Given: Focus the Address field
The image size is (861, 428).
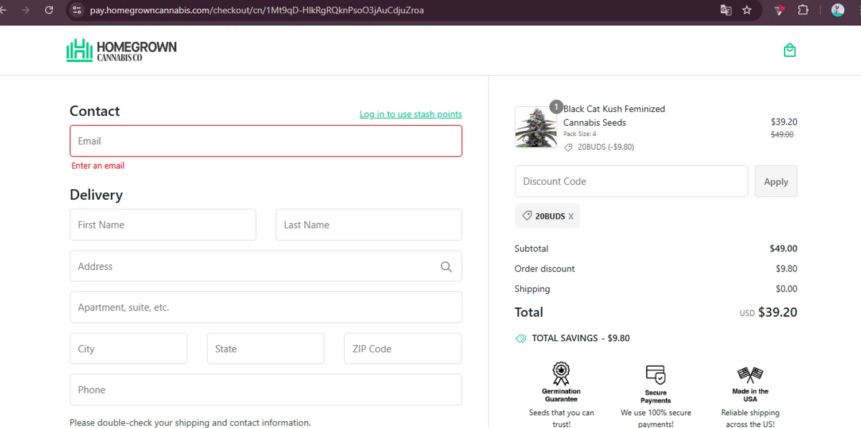Looking at the screenshot, I should coord(266,266).
